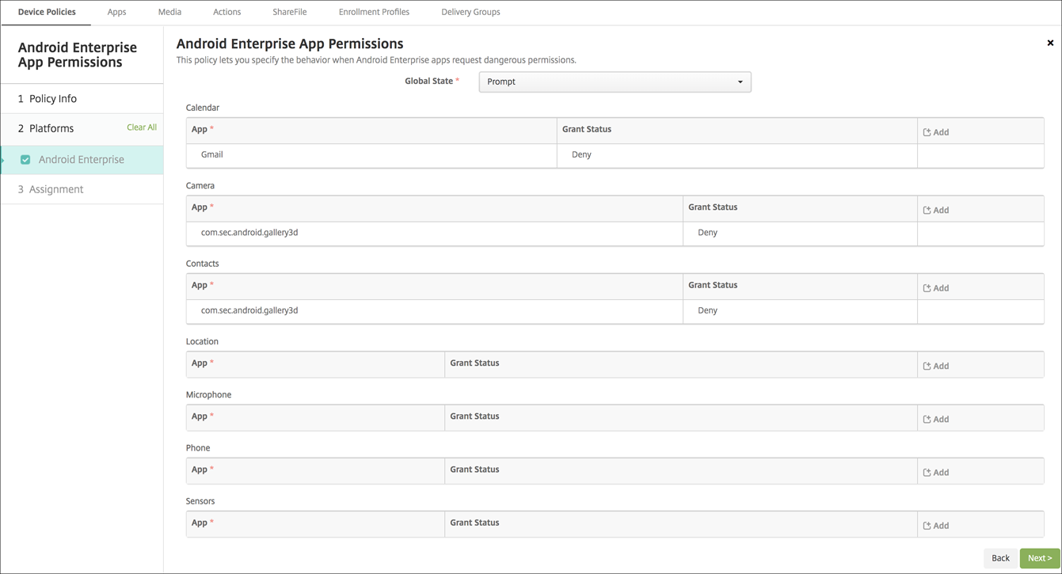Close the policy dialog with X
The width and height of the screenshot is (1062, 574).
[1050, 43]
